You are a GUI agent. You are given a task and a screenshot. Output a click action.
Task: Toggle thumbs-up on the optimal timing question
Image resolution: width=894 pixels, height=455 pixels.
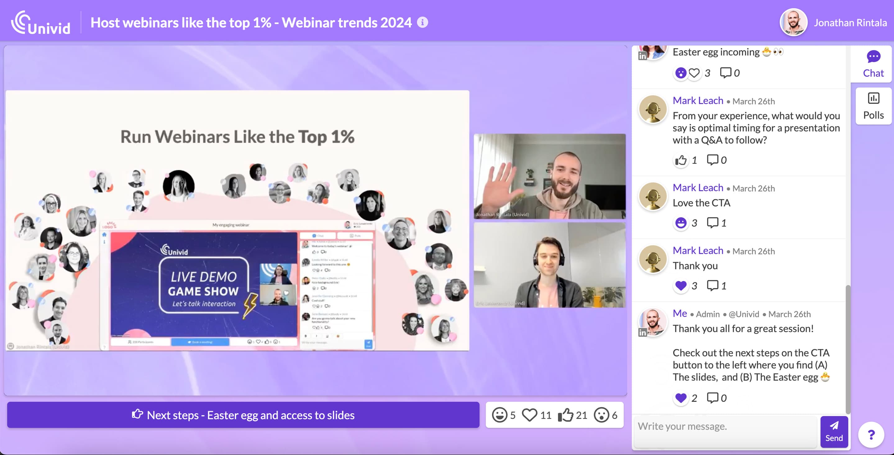coord(681,160)
